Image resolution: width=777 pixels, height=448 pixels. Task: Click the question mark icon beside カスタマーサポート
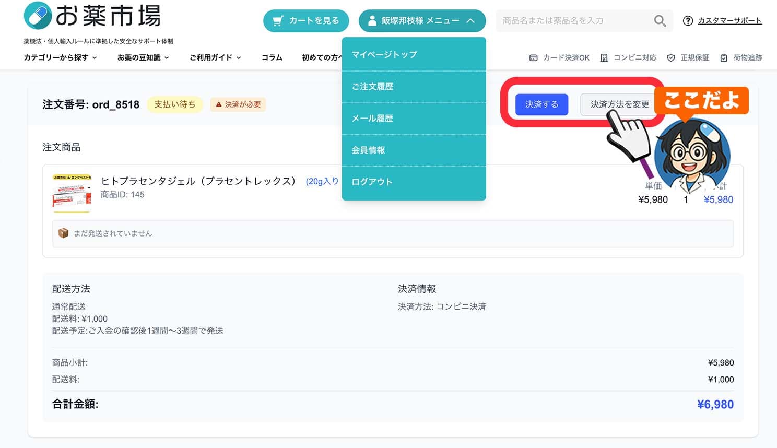tap(688, 21)
